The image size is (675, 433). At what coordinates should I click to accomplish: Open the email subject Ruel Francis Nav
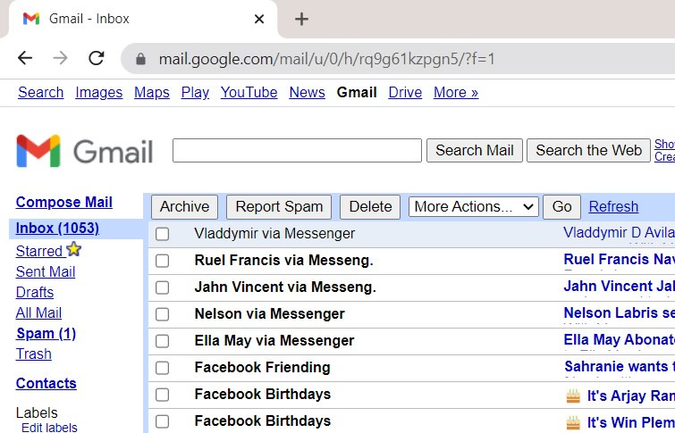pyautogui.click(x=619, y=259)
